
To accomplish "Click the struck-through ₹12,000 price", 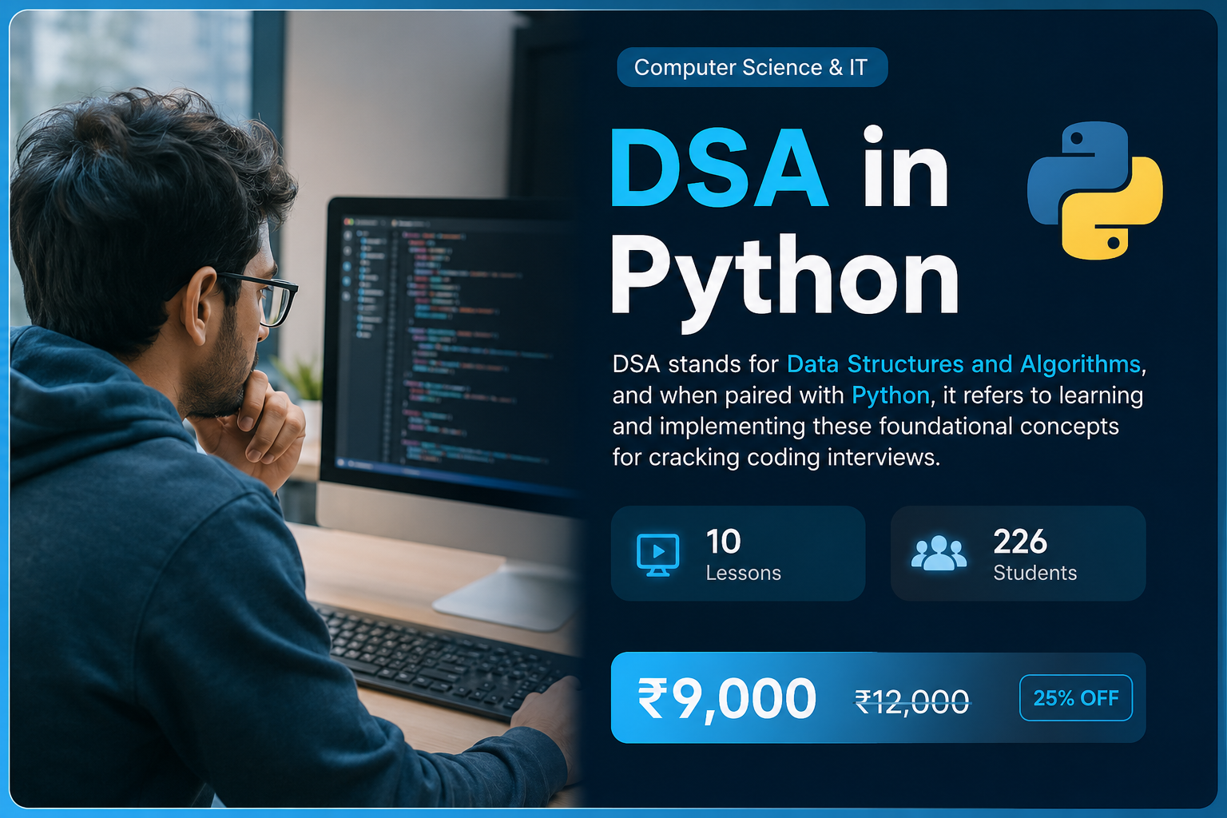I will [x=912, y=702].
